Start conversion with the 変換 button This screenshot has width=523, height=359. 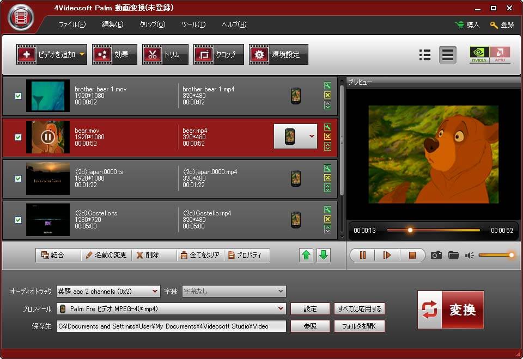pos(451,310)
